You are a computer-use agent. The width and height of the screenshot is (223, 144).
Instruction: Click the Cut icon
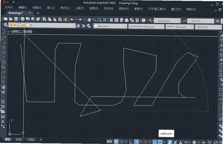point(45,19)
